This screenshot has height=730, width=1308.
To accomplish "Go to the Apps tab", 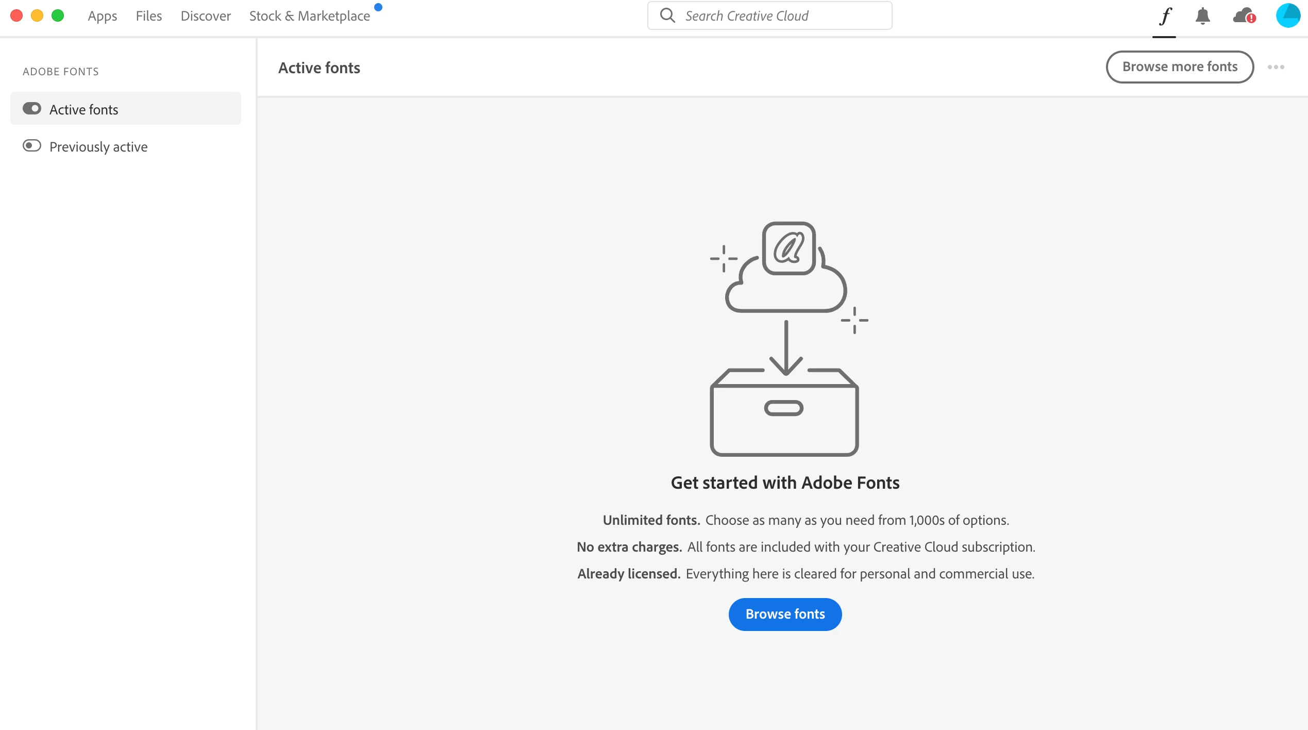I will tap(102, 16).
